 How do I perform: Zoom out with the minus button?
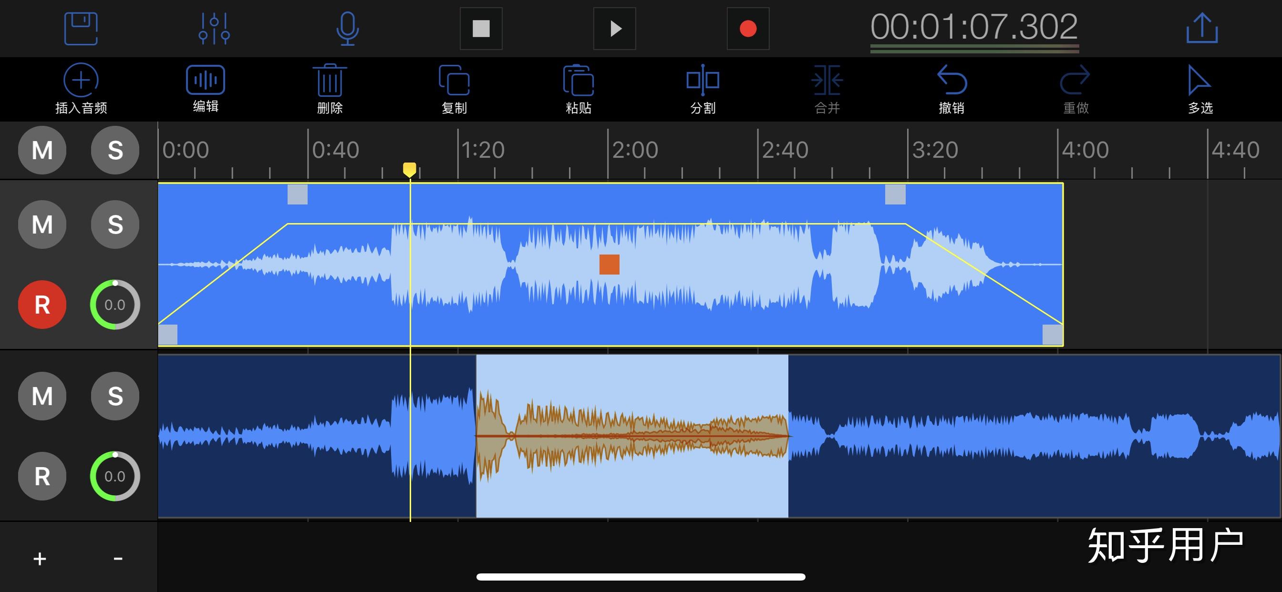coord(118,559)
